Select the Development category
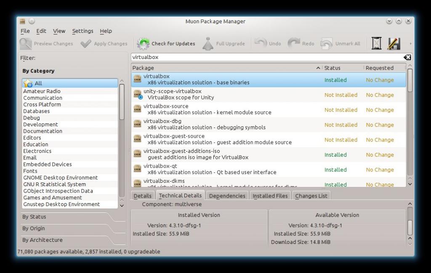This screenshot has width=431, height=273. point(40,125)
